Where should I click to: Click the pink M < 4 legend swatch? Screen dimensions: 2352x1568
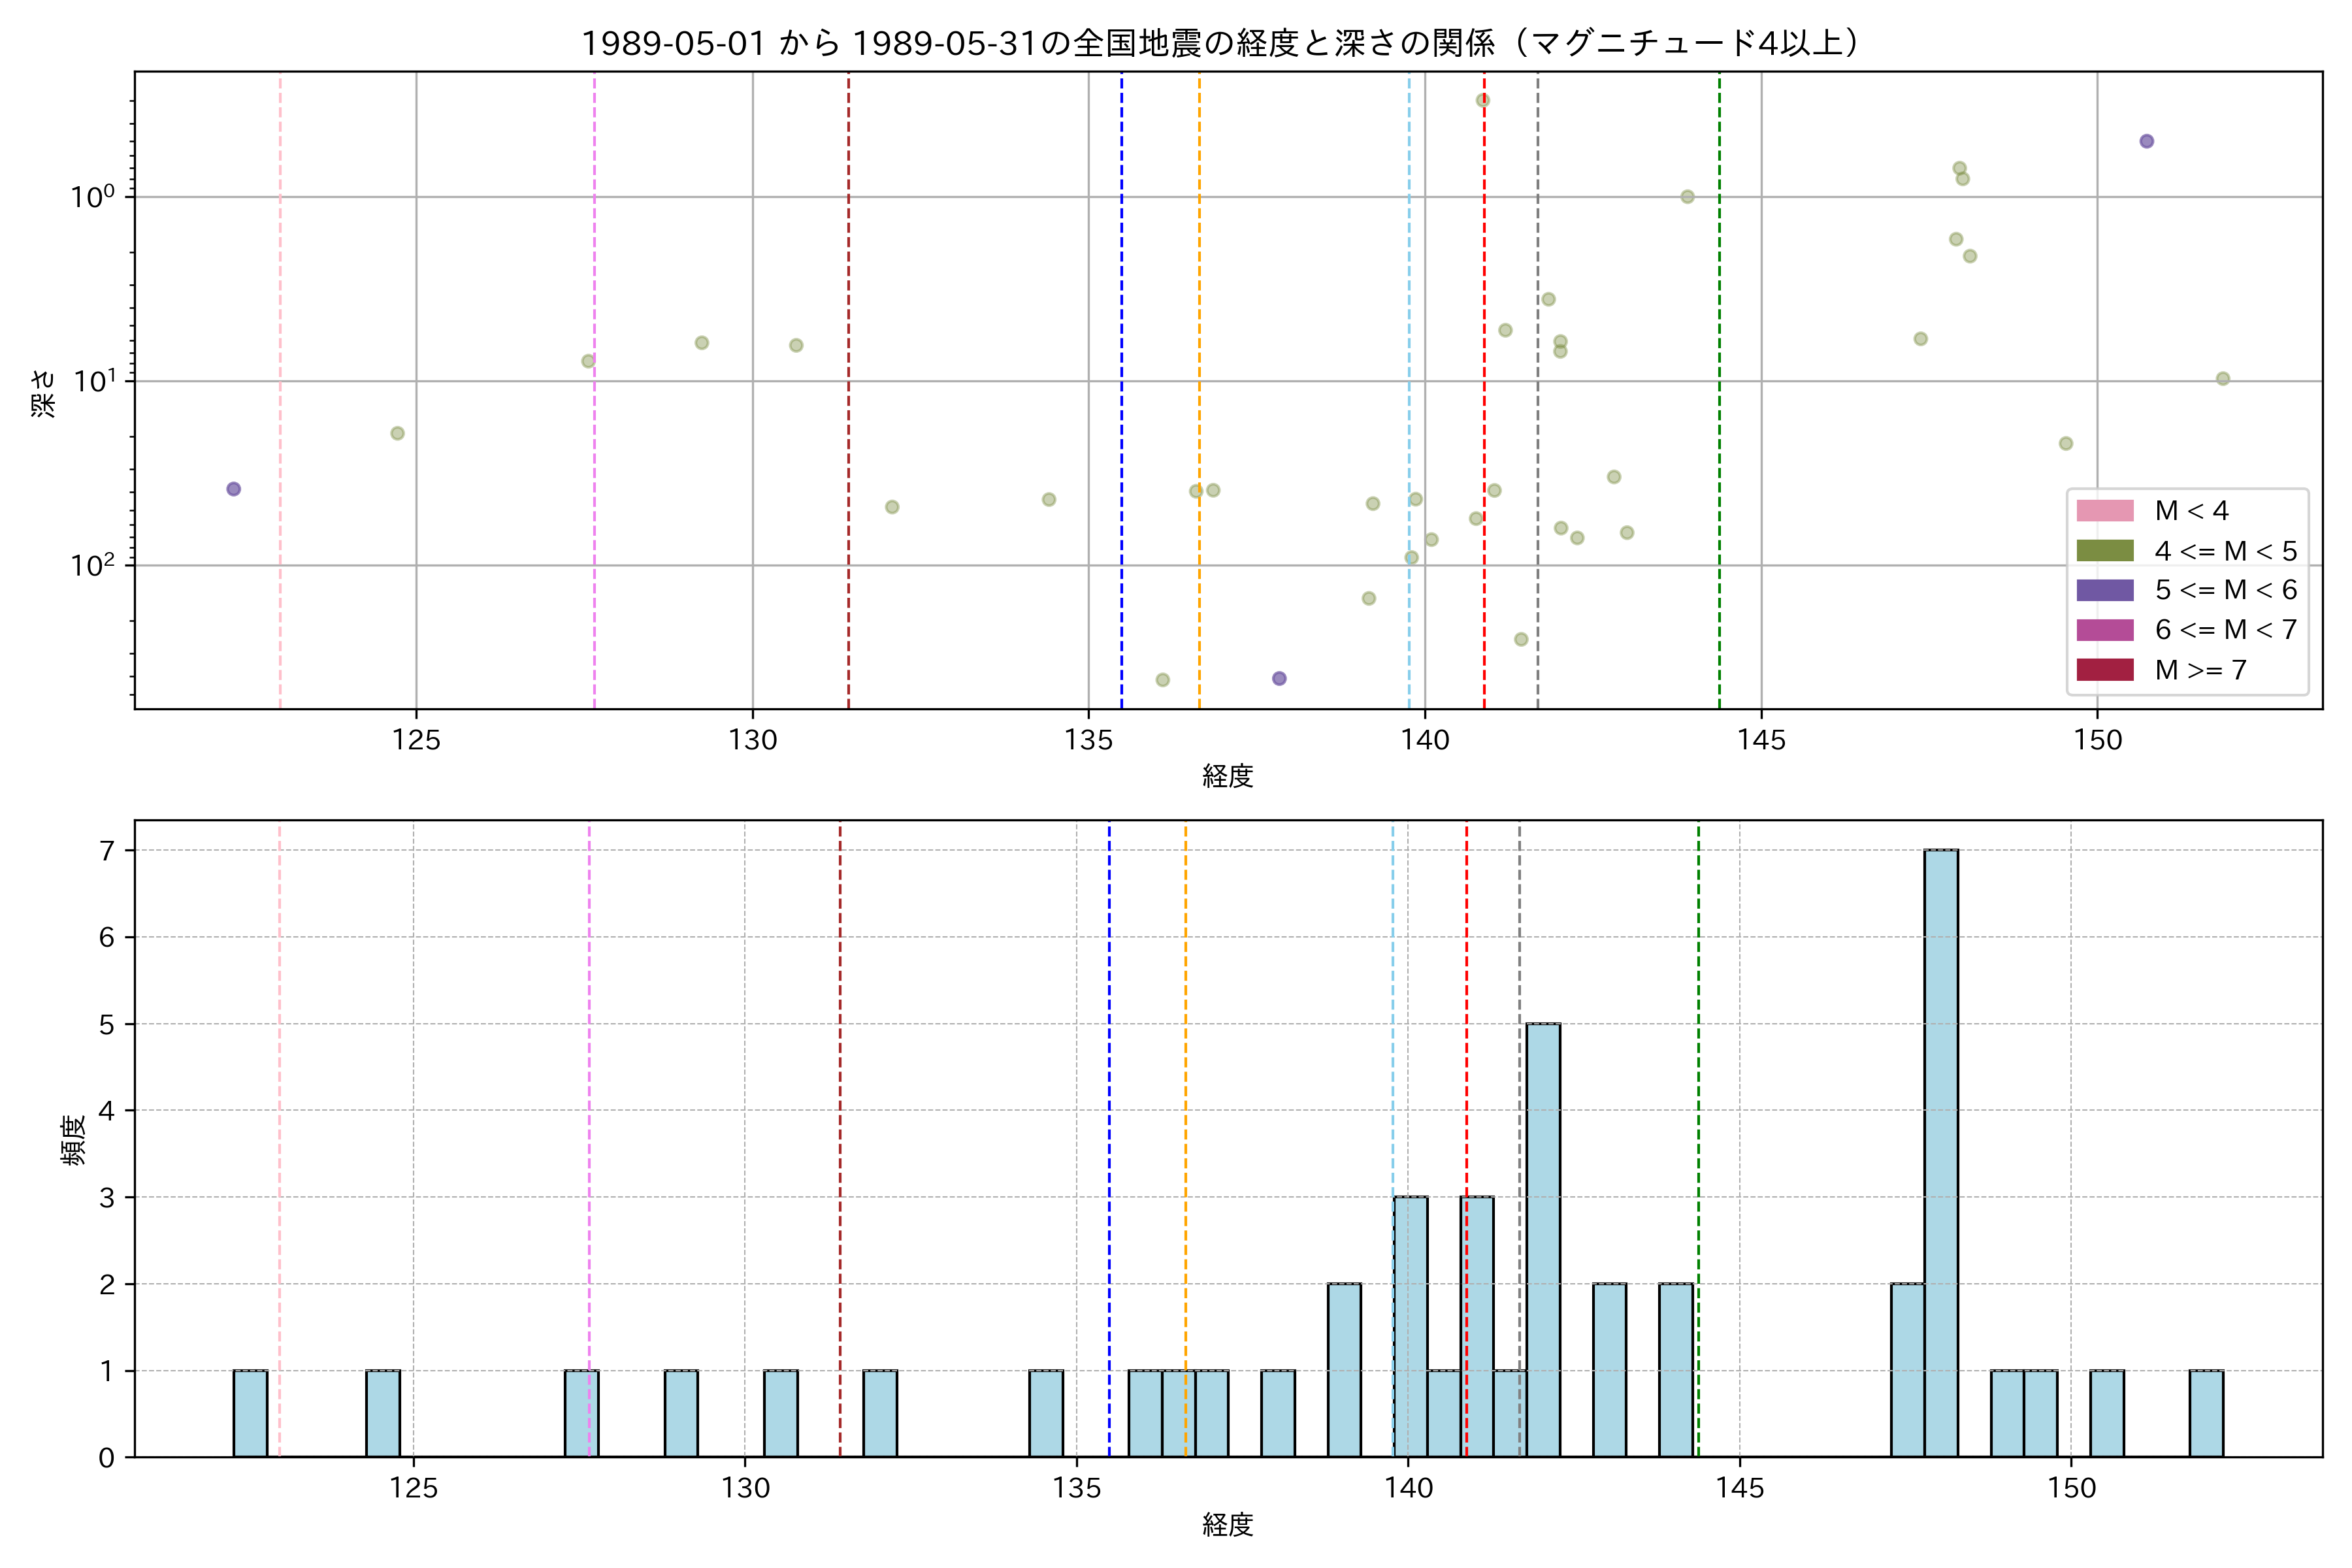click(2104, 511)
